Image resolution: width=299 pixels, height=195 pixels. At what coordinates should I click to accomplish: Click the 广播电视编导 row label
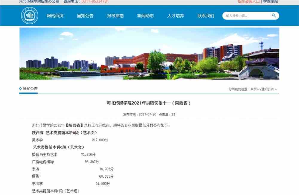click(x=43, y=162)
